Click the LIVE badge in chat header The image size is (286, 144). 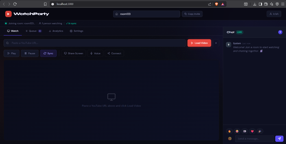click(x=239, y=32)
